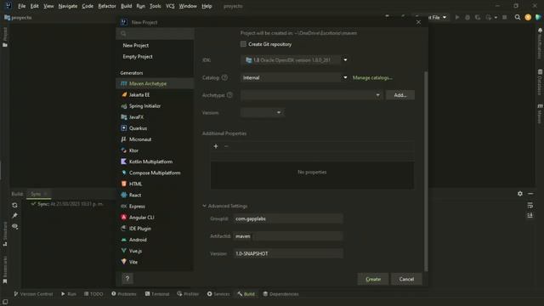Open the Version Control tool window

tap(33, 294)
